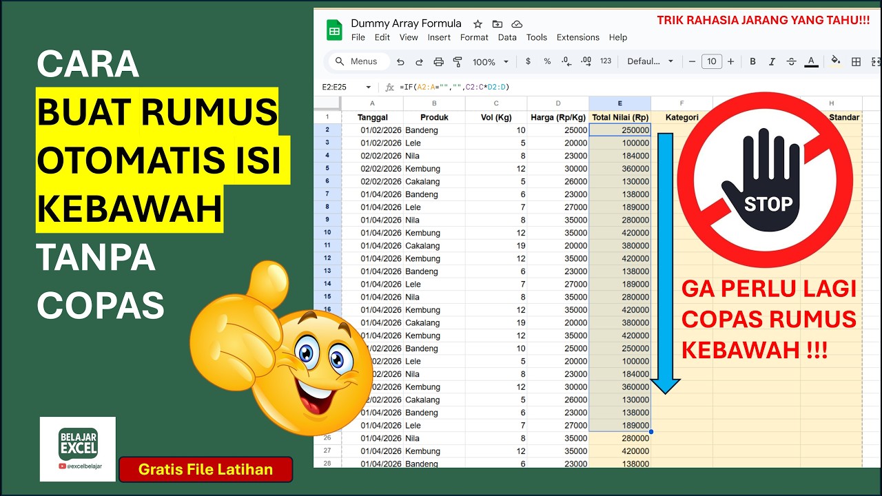Select column C header
882x496 pixels.
tap(496, 103)
